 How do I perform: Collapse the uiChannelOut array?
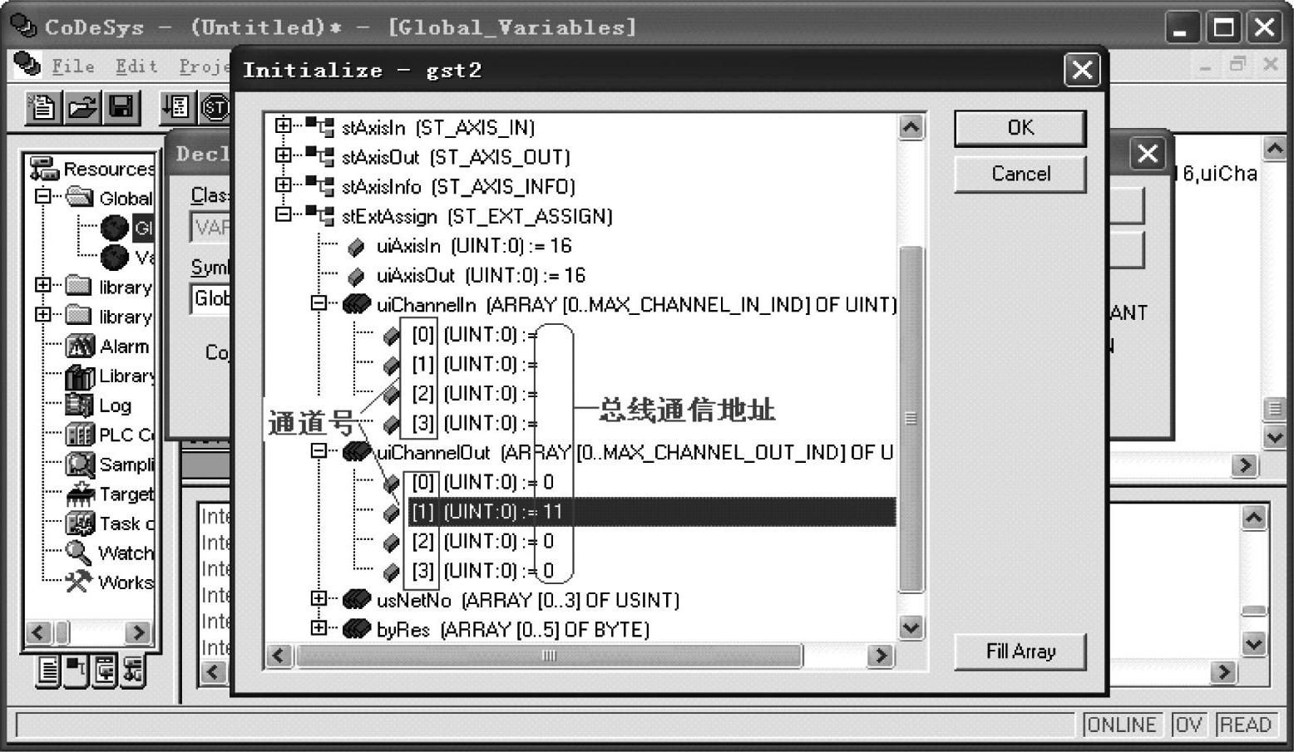pos(319,450)
